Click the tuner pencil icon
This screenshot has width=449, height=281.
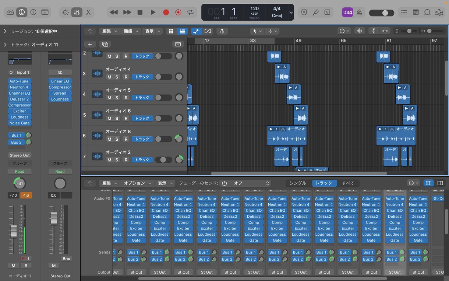tap(315, 12)
